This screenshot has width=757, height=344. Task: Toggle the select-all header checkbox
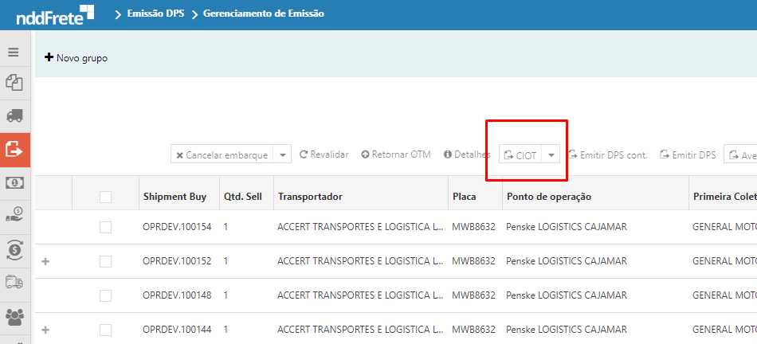(105, 197)
